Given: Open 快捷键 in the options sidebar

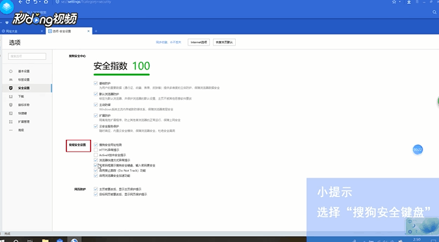Looking at the screenshot, I should (27, 113).
